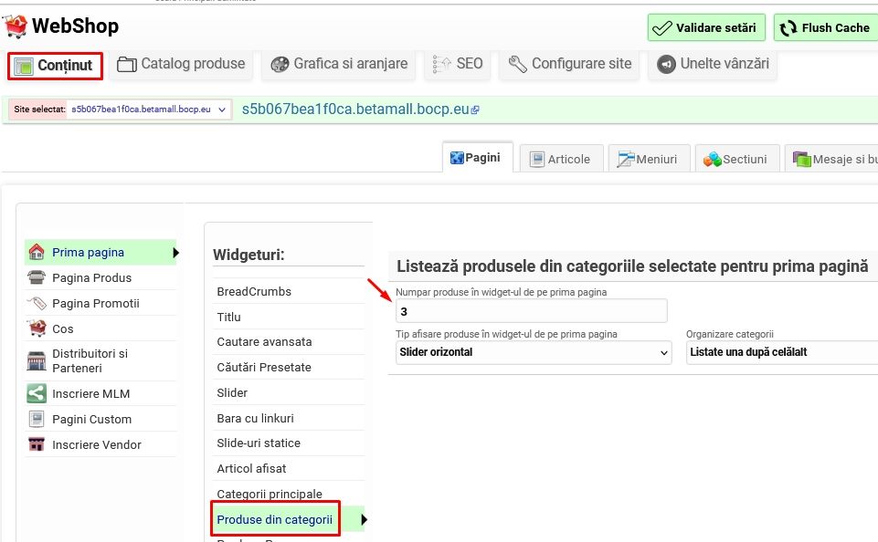Click the Inscriere MLM share icon
Image resolution: width=878 pixels, height=542 pixels.
coord(37,394)
